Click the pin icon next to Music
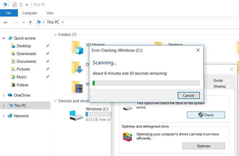The width and height of the screenshot is (239, 156). click(48, 77)
